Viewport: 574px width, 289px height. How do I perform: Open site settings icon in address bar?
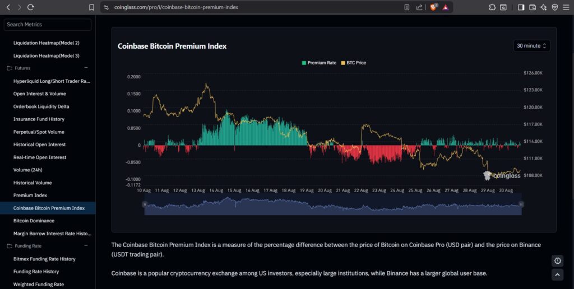click(x=106, y=7)
